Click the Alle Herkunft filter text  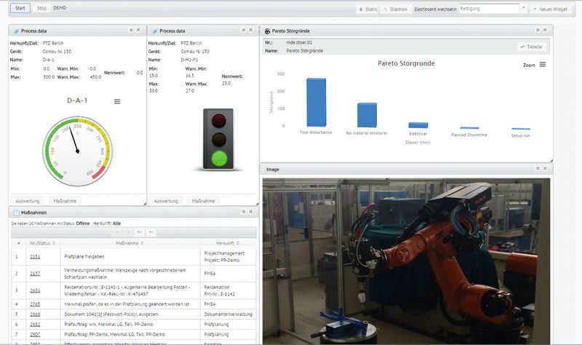(116, 223)
